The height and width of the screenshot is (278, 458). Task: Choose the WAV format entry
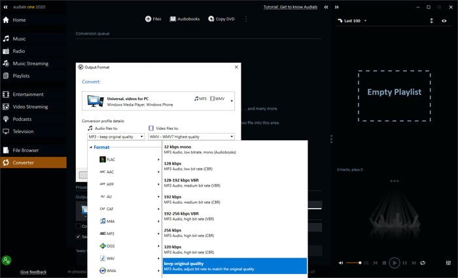[x=125, y=258]
